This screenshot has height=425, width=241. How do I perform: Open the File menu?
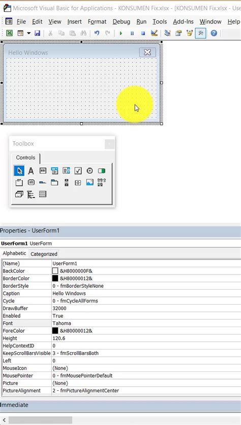21,21
